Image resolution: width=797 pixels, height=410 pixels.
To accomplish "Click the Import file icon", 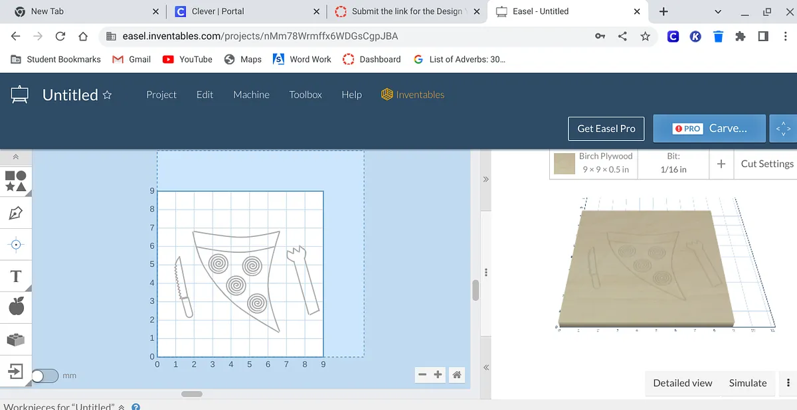I will tap(16, 371).
